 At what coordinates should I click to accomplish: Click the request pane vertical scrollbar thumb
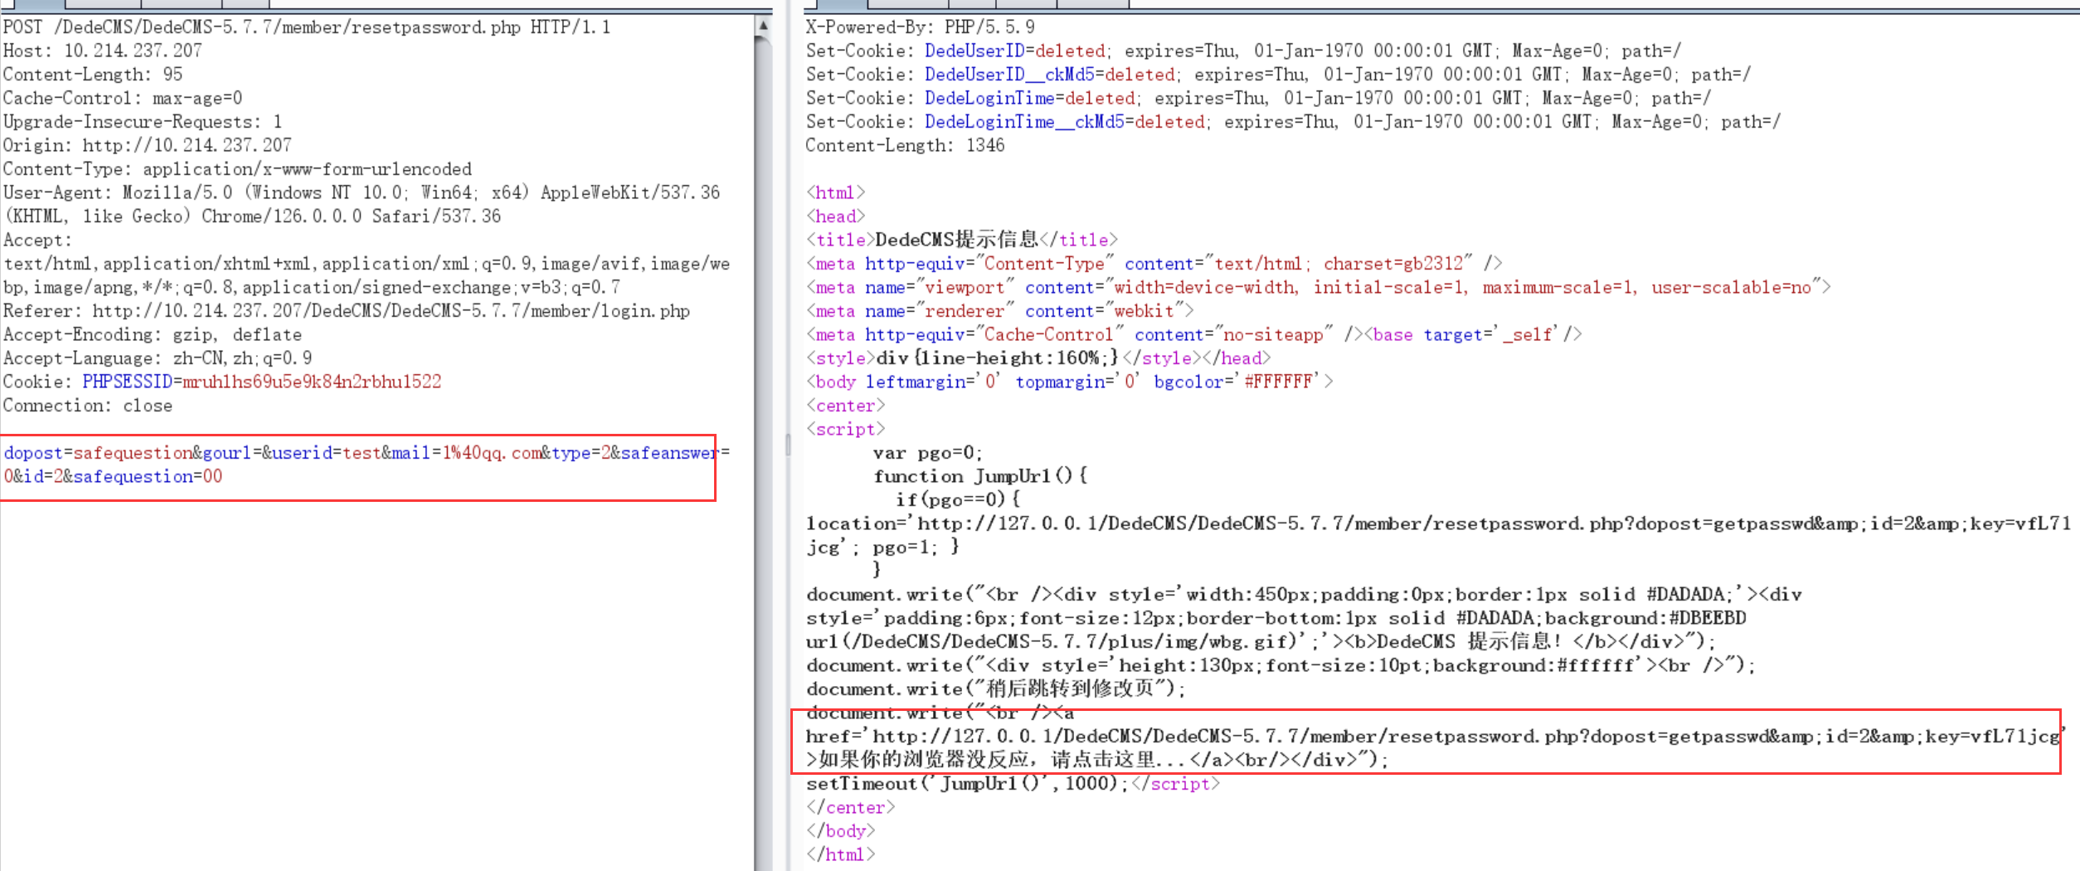click(763, 453)
